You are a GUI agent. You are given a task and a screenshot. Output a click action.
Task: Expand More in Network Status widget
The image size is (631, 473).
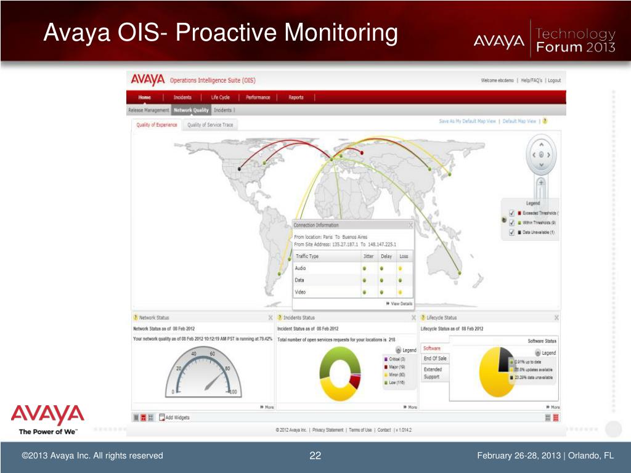click(x=267, y=407)
